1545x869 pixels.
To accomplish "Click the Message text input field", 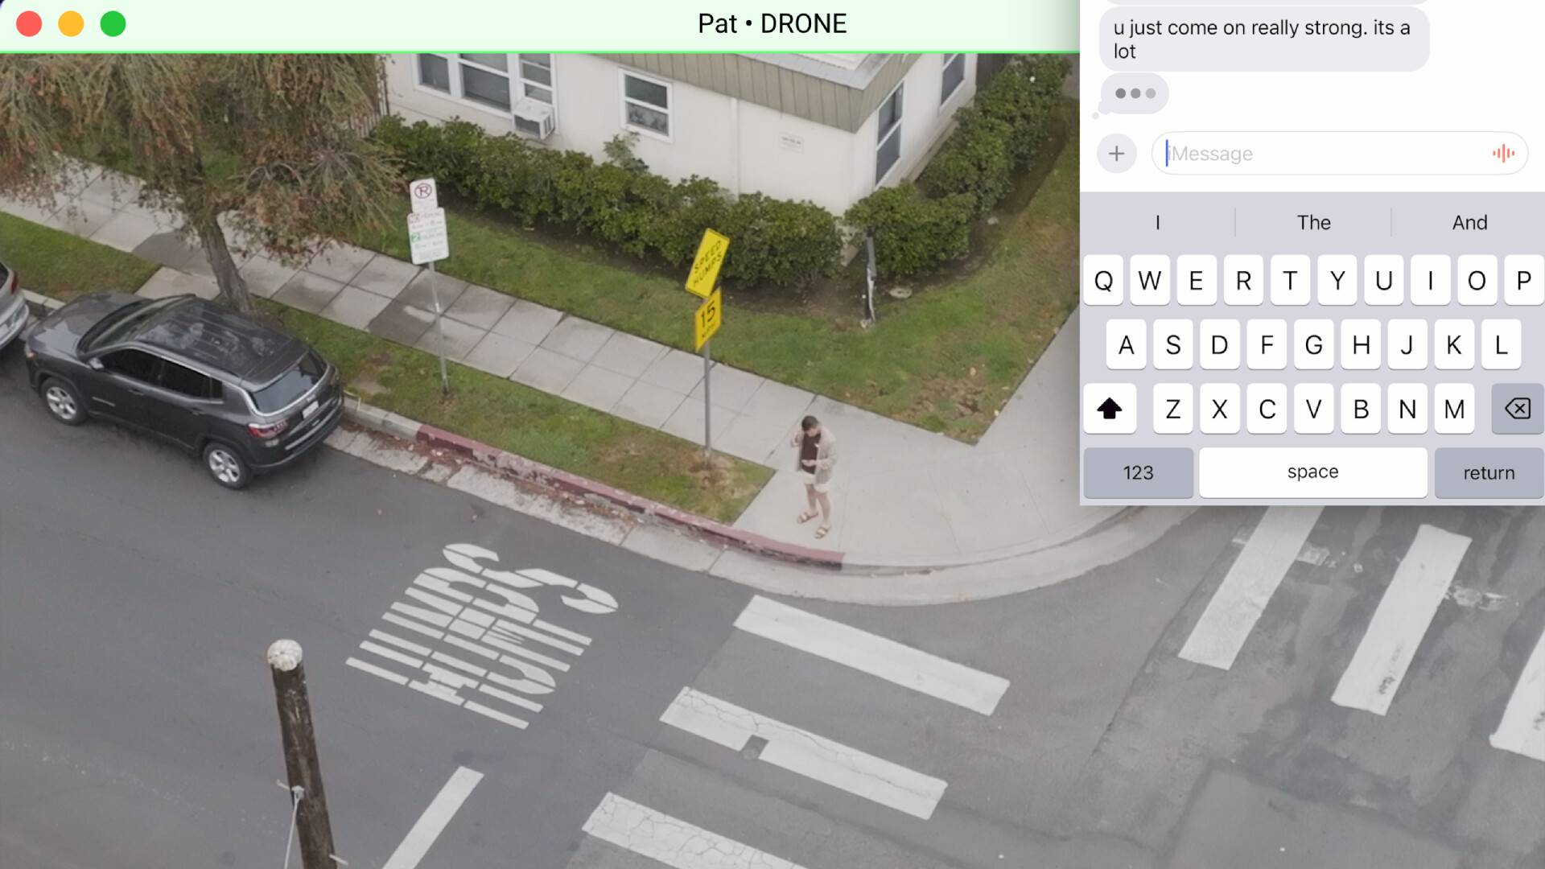I will click(x=1320, y=154).
